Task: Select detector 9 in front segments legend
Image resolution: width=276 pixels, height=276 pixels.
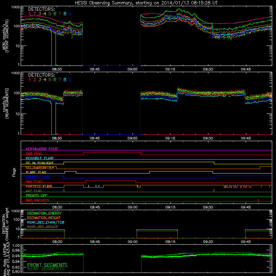Action: (x=70, y=14)
